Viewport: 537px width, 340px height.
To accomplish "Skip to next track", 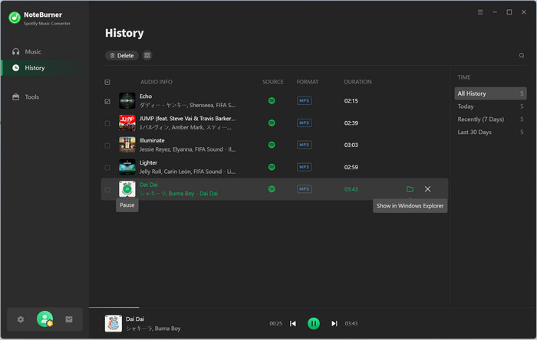I will point(334,324).
